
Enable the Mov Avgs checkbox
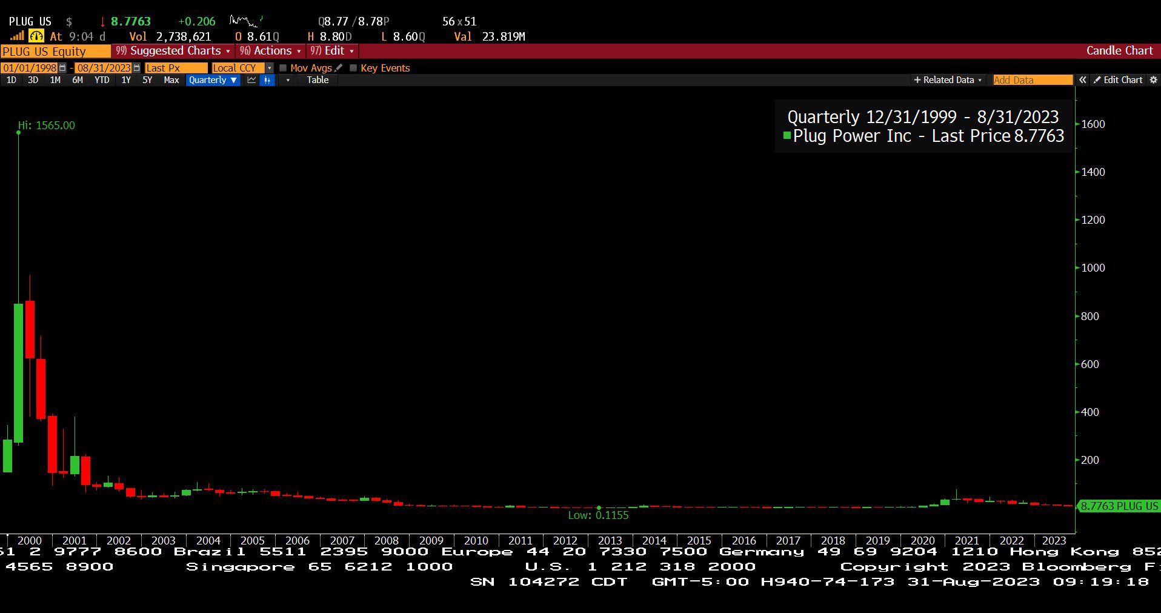point(283,68)
